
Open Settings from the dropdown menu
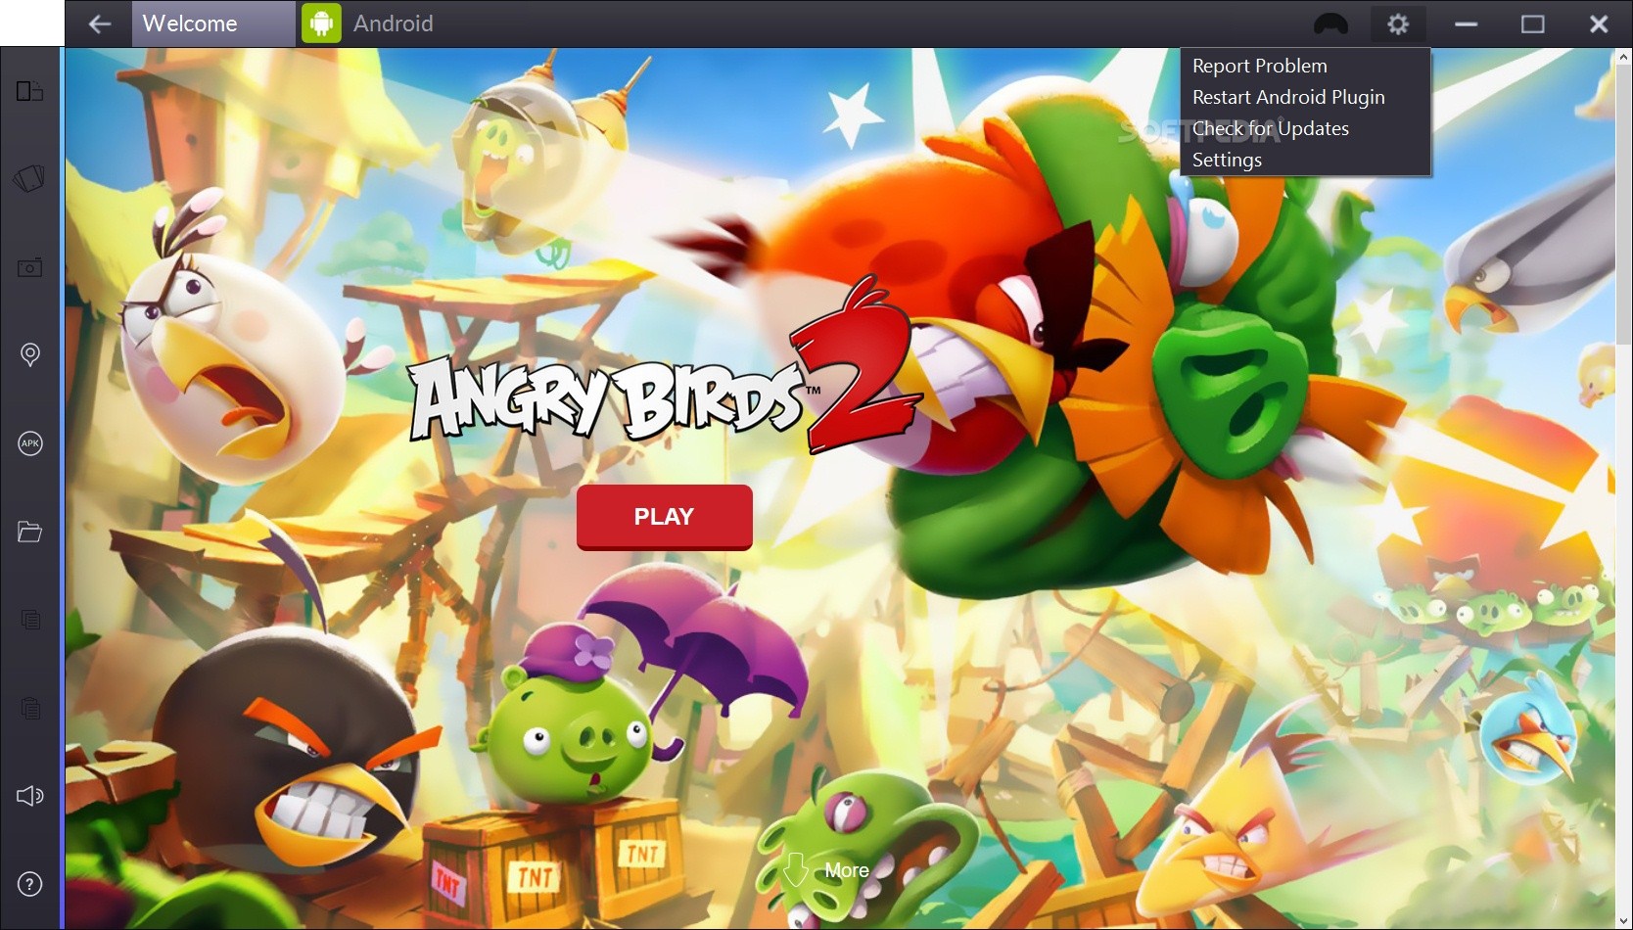(x=1227, y=160)
